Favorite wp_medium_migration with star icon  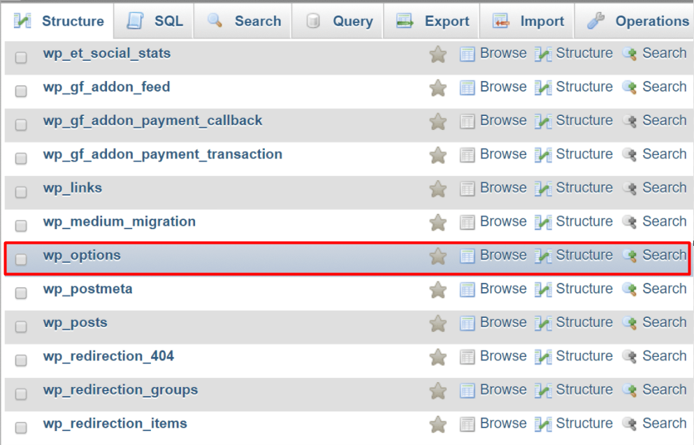tap(438, 222)
